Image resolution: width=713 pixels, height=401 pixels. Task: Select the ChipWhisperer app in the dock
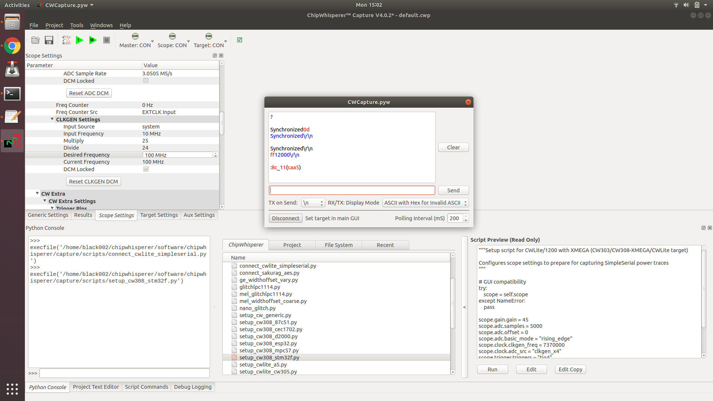[12, 141]
